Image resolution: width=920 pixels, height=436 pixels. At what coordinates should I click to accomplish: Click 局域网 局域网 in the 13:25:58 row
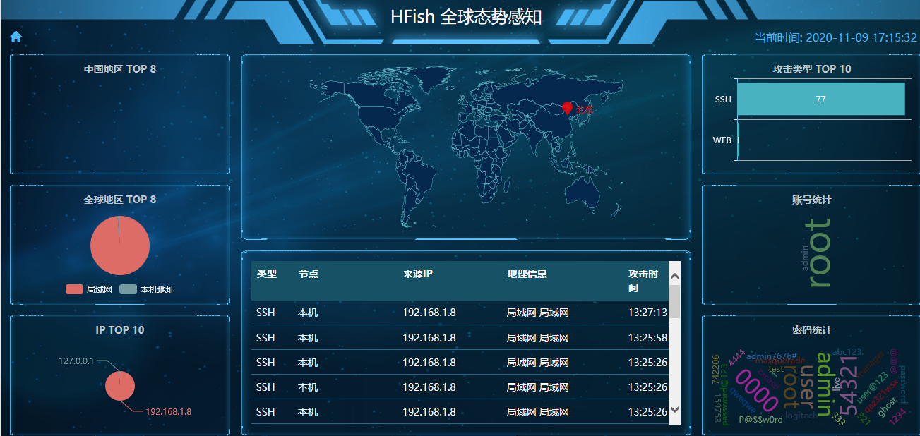coord(538,338)
